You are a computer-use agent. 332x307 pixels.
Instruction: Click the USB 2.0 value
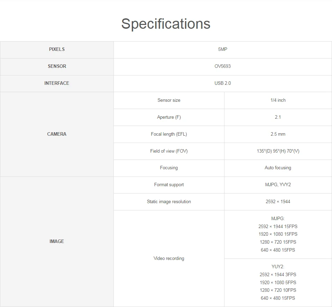point(222,83)
